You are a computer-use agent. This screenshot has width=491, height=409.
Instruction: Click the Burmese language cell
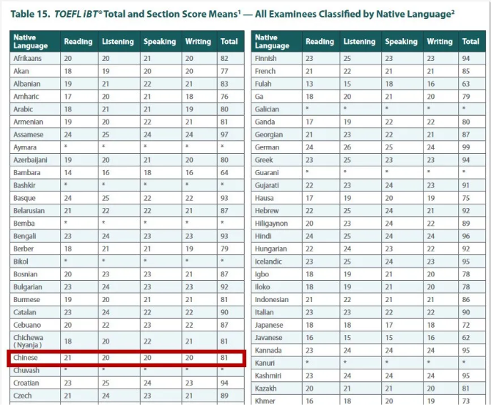pyautogui.click(x=35, y=300)
